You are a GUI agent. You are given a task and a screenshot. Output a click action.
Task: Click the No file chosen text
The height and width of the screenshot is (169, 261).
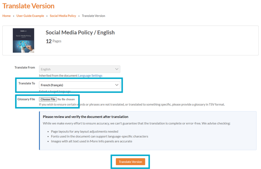click(x=66, y=100)
